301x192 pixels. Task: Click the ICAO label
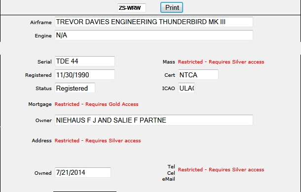tap(169, 88)
